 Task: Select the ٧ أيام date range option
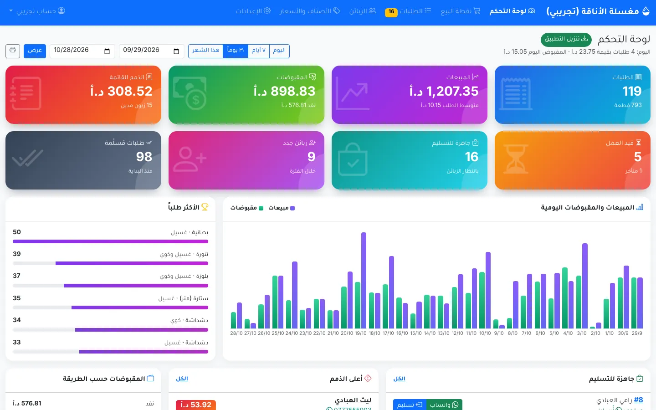point(259,51)
